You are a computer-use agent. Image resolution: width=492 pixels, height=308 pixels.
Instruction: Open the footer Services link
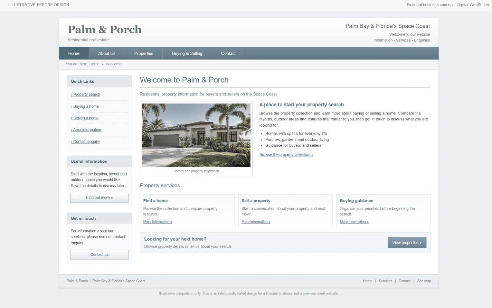coord(385,281)
